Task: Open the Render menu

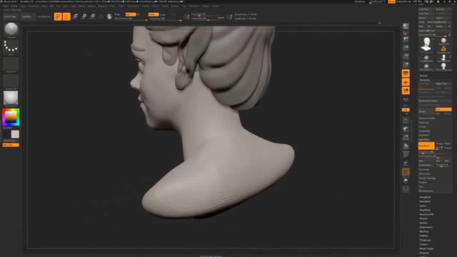Action: click(146, 6)
